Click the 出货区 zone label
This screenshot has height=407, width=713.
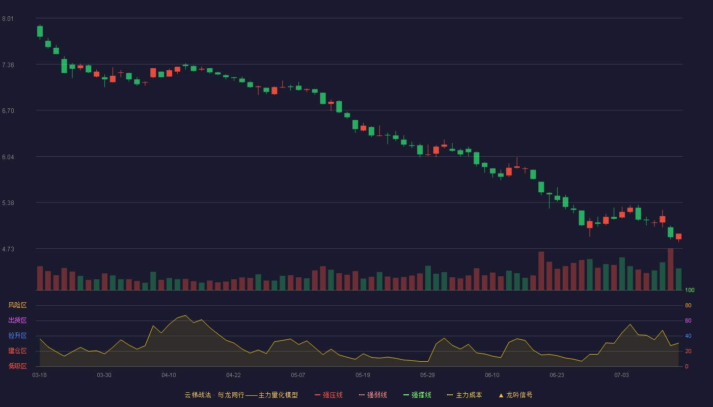(17, 321)
